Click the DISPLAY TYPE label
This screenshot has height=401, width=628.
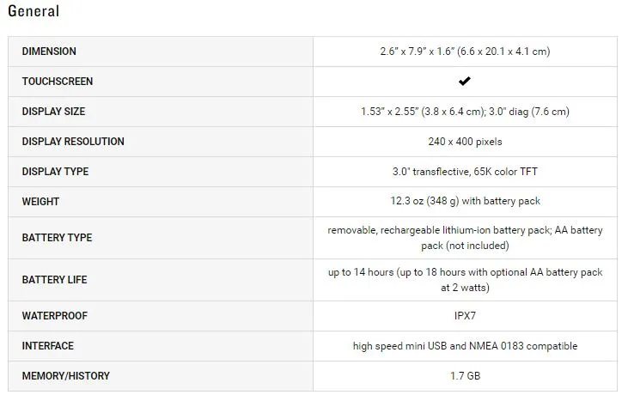55,171
